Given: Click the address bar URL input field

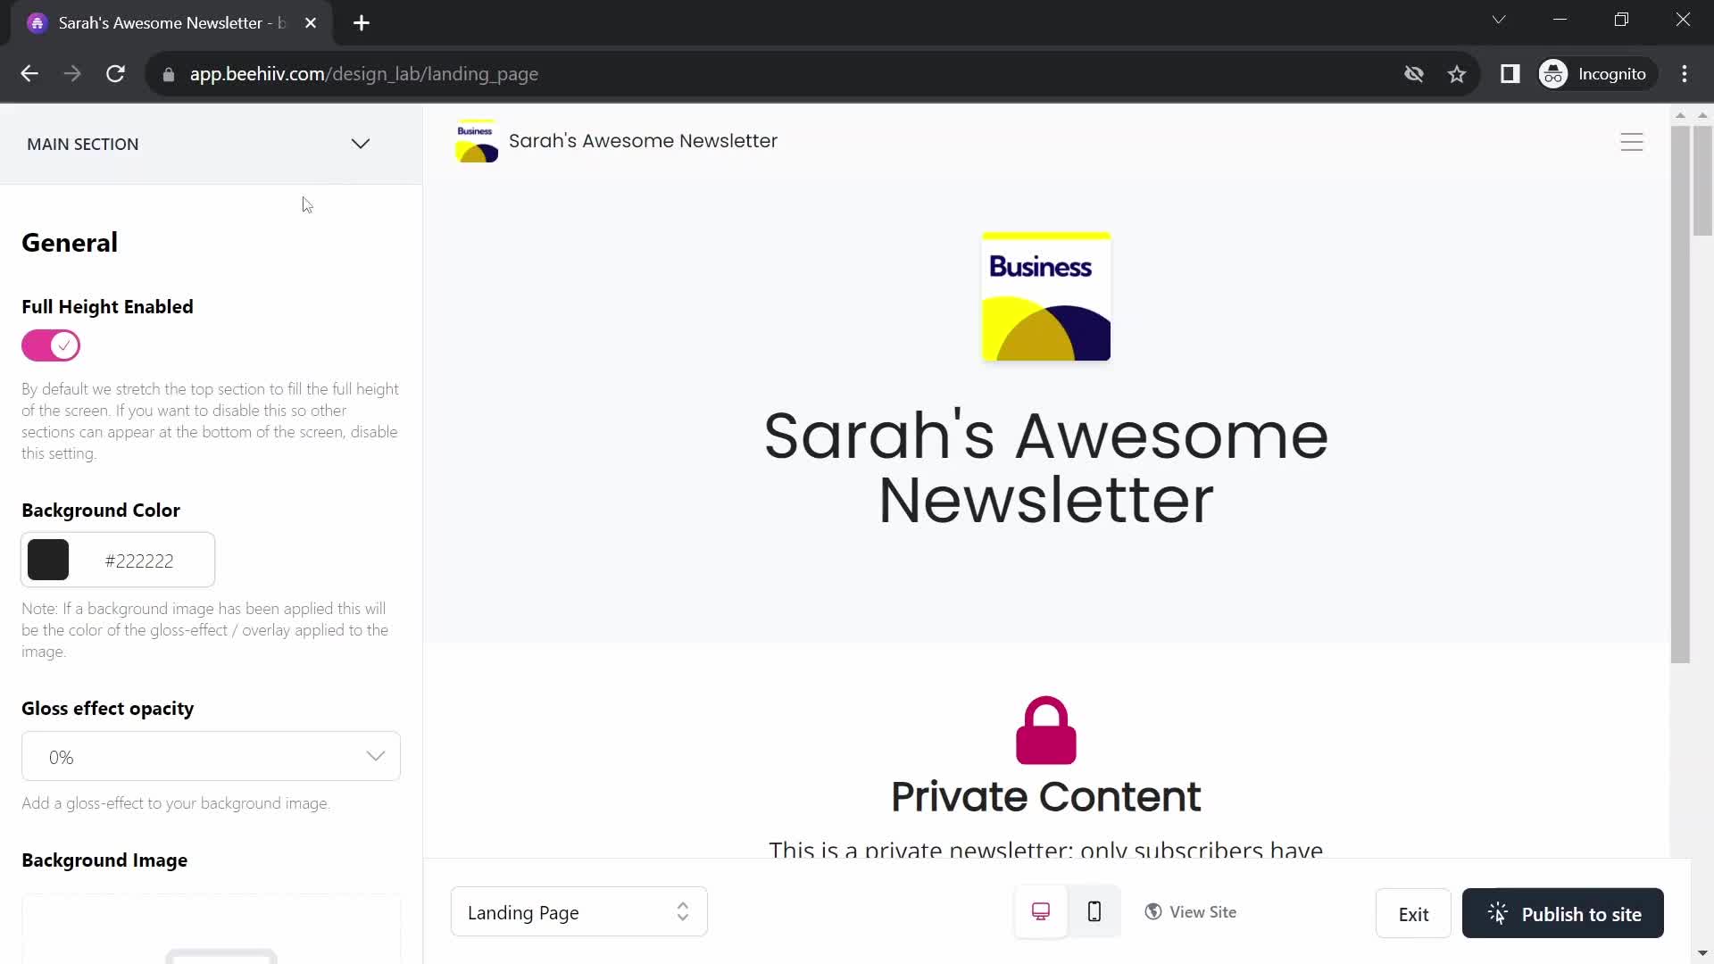Looking at the screenshot, I should coord(365,73).
